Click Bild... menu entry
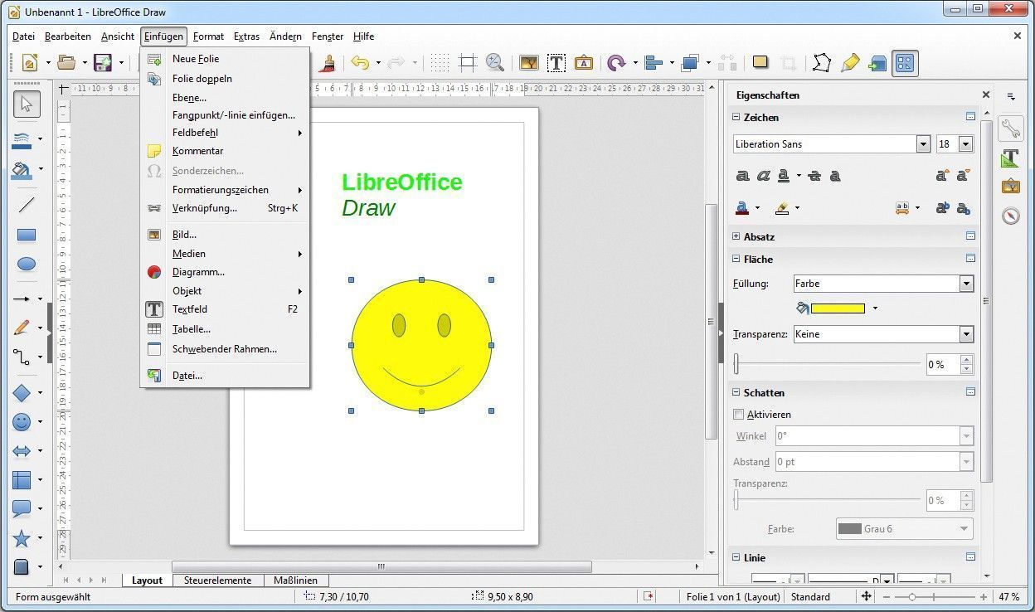 pos(184,235)
